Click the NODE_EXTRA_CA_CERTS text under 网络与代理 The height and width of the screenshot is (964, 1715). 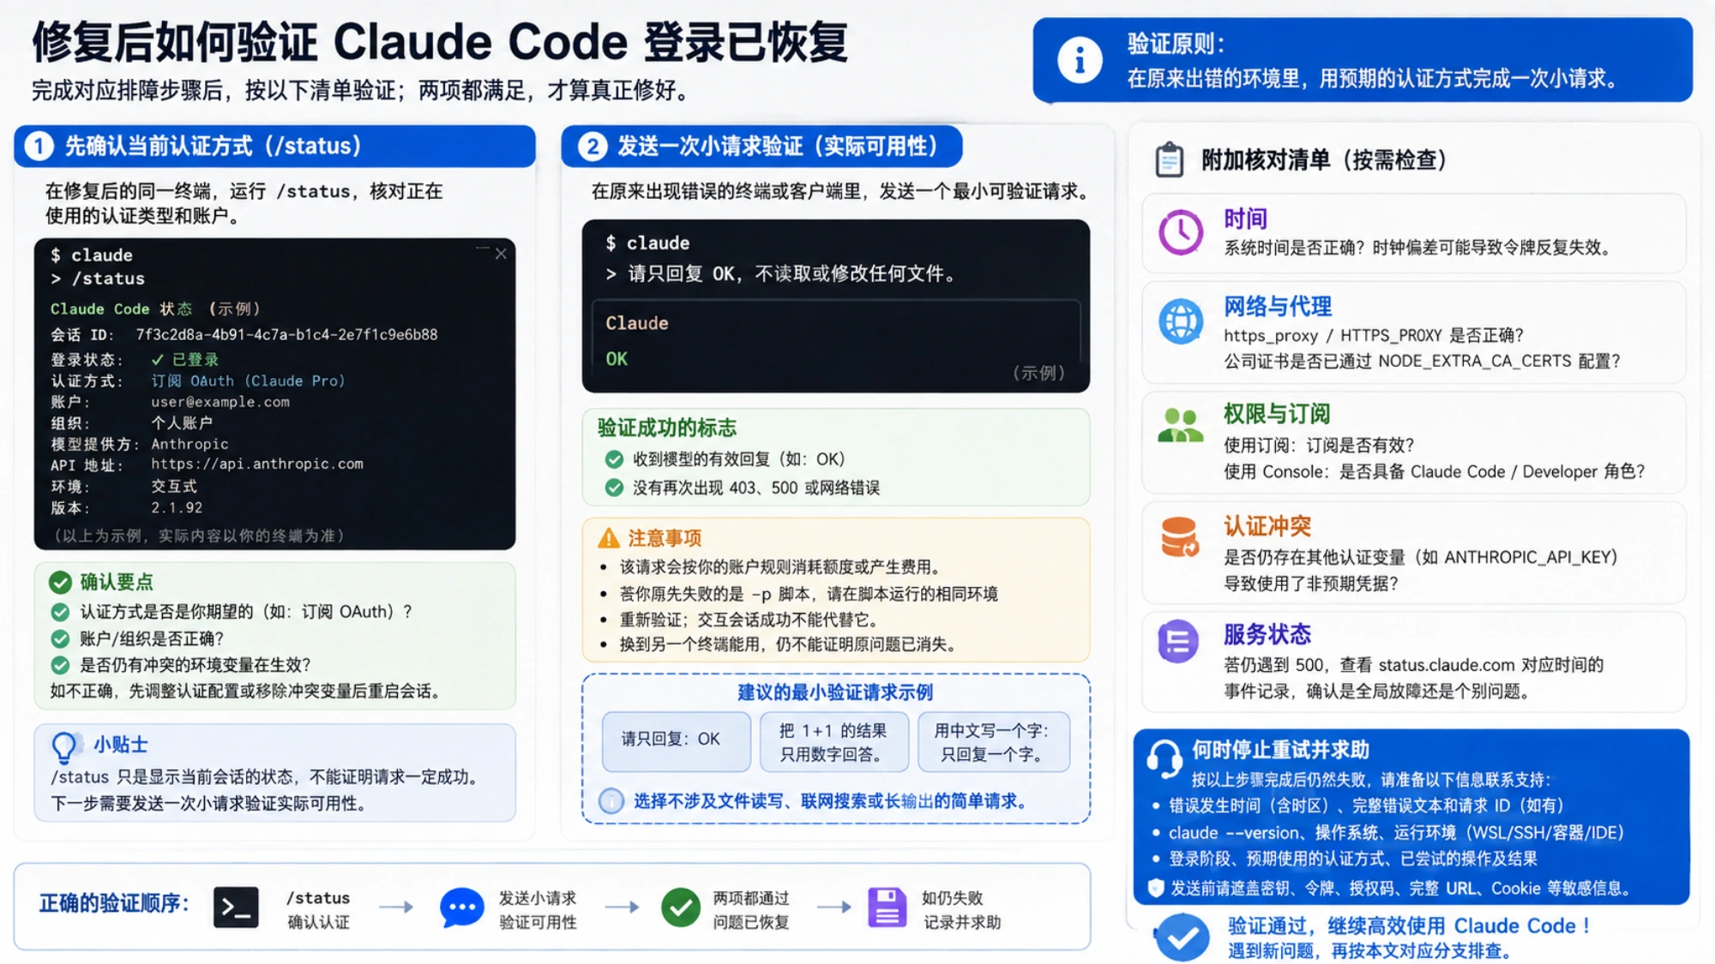1475,362
